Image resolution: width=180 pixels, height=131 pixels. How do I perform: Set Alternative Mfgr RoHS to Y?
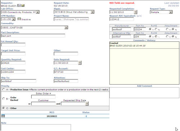click(150, 36)
